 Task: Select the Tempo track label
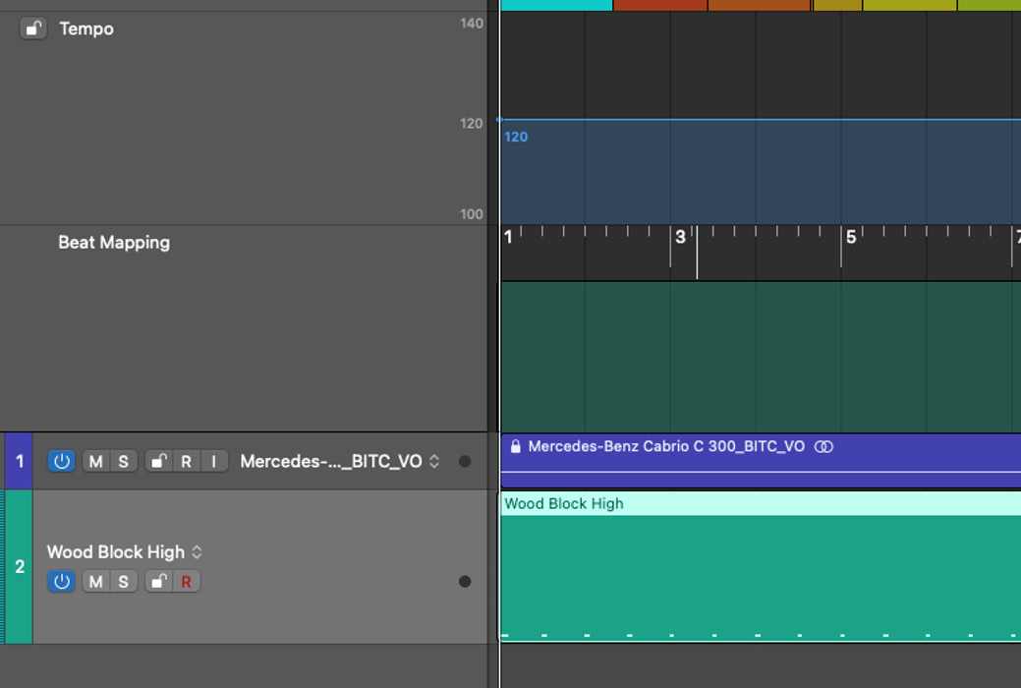coord(86,29)
